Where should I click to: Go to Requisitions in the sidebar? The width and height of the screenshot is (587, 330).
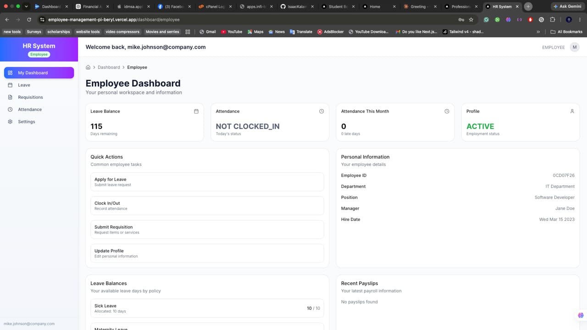tap(39, 97)
